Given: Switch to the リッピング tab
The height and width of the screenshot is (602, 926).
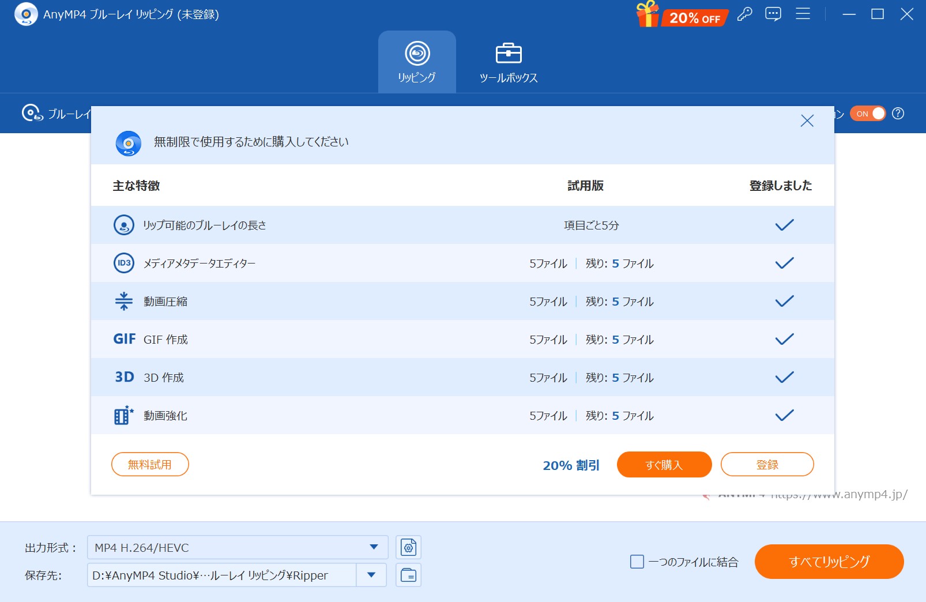Looking at the screenshot, I should coord(417,62).
